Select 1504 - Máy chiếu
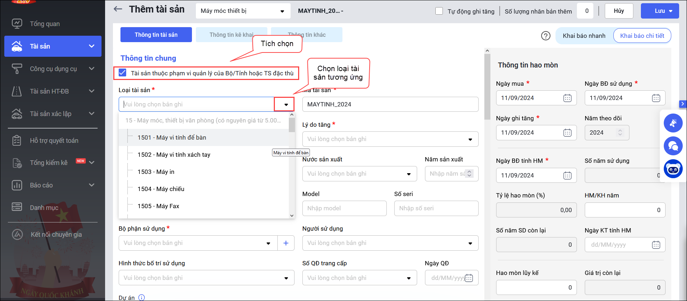This screenshot has height=301, width=687. [x=204, y=189]
